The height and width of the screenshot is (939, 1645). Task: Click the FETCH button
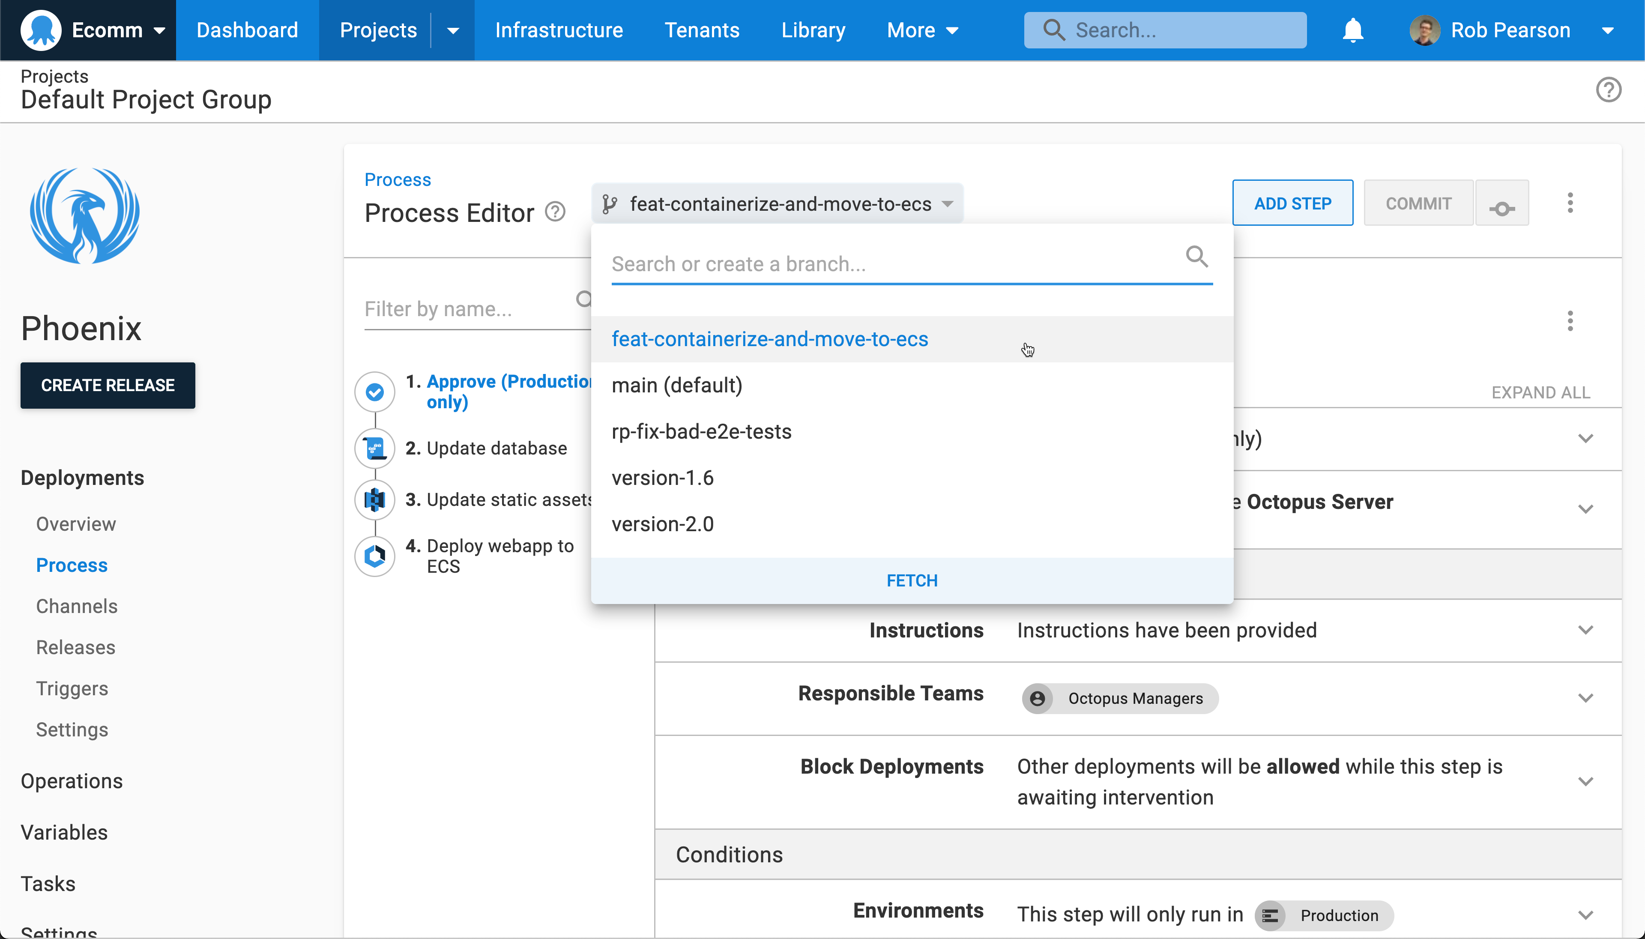911,580
